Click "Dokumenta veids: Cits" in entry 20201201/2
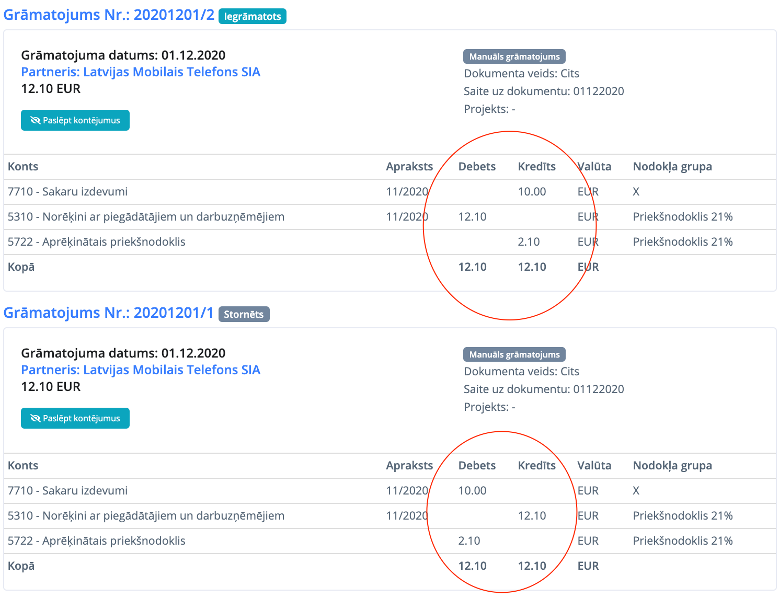The width and height of the screenshot is (779, 598). 521,74
